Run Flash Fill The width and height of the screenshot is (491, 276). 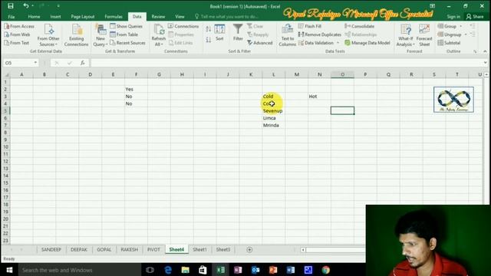310,26
